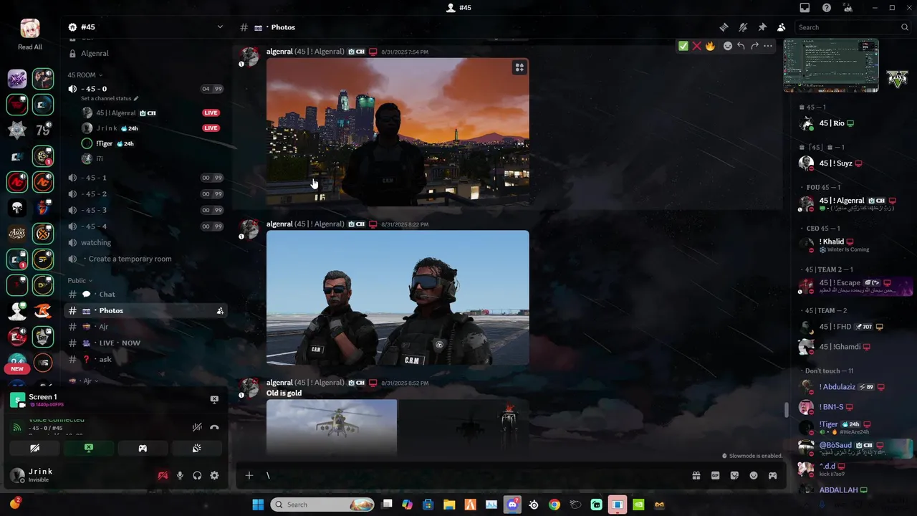Toggle the red game overlay icon
Screen dimensions: 917x516
point(163,475)
